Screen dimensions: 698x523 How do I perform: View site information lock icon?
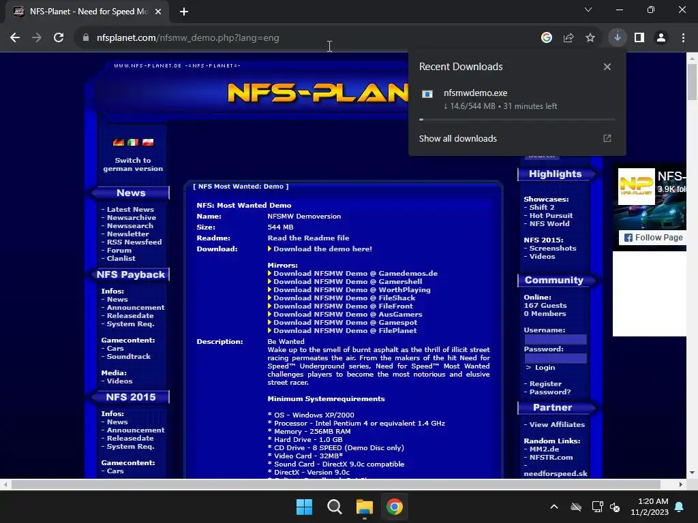click(85, 38)
